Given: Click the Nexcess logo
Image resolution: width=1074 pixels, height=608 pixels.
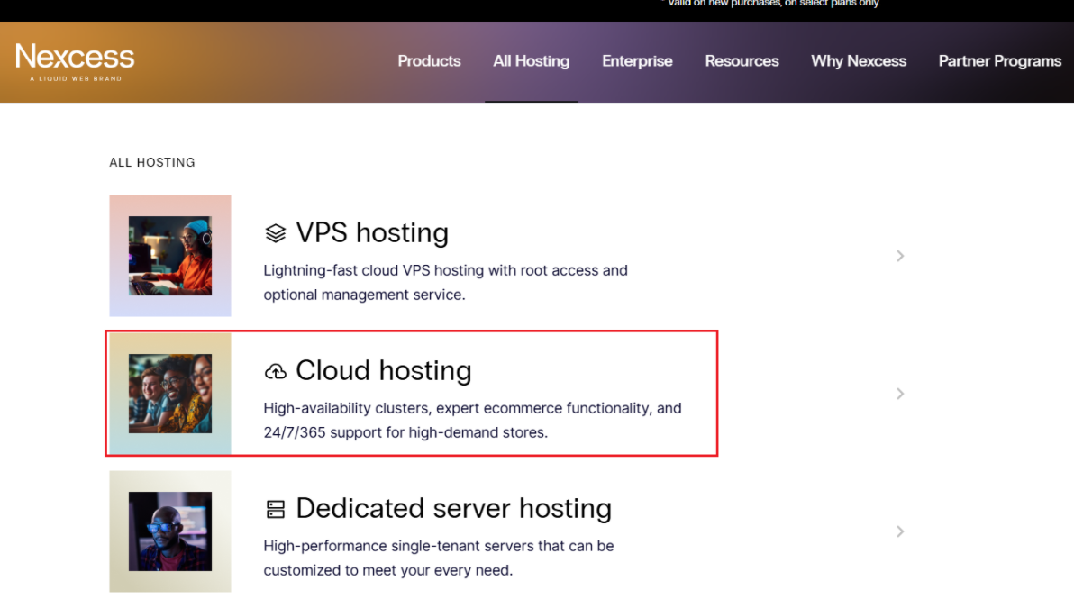Looking at the screenshot, I should click(75, 61).
